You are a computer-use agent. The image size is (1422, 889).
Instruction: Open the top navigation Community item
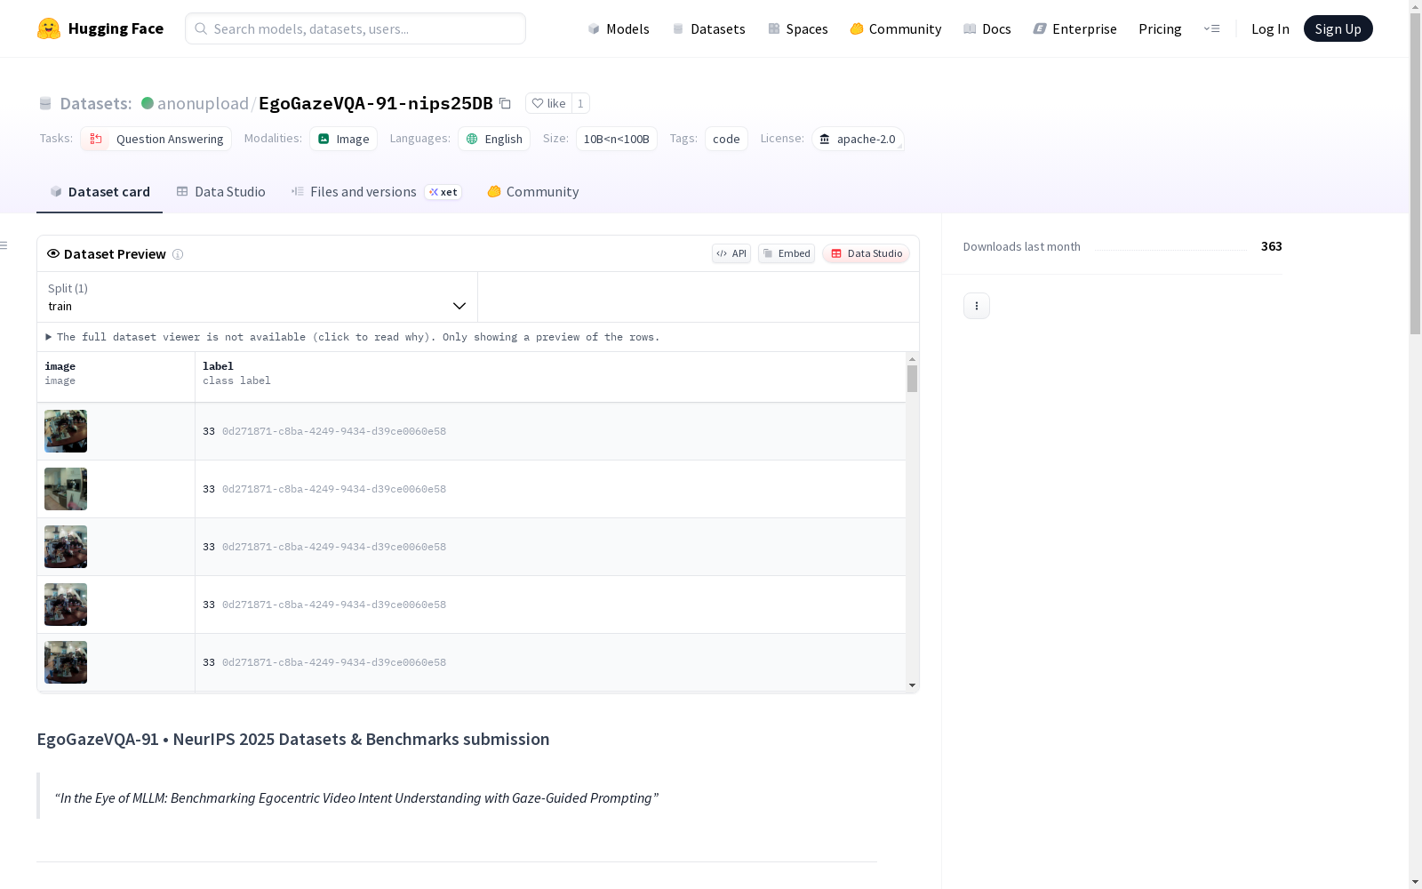(895, 28)
